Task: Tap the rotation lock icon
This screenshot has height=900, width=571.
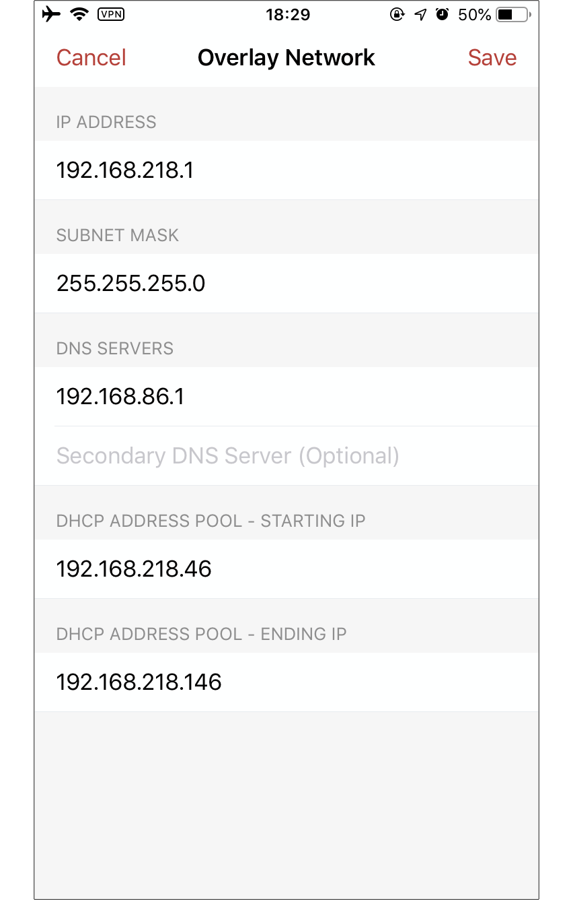Action: coord(397,14)
